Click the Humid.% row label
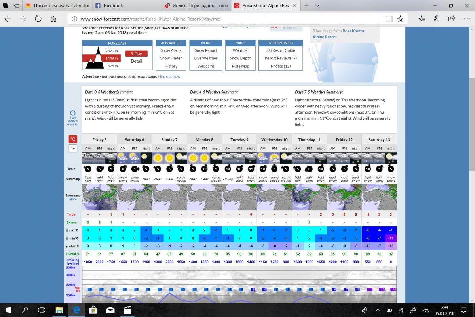The width and height of the screenshot is (475, 317). click(x=73, y=254)
